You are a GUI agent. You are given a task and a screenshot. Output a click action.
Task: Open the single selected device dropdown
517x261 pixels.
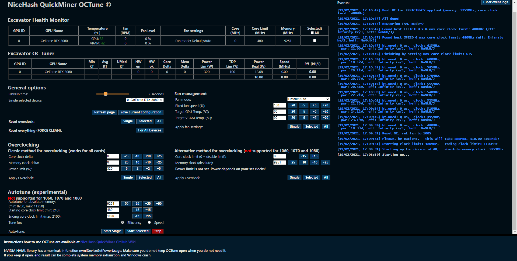point(145,100)
